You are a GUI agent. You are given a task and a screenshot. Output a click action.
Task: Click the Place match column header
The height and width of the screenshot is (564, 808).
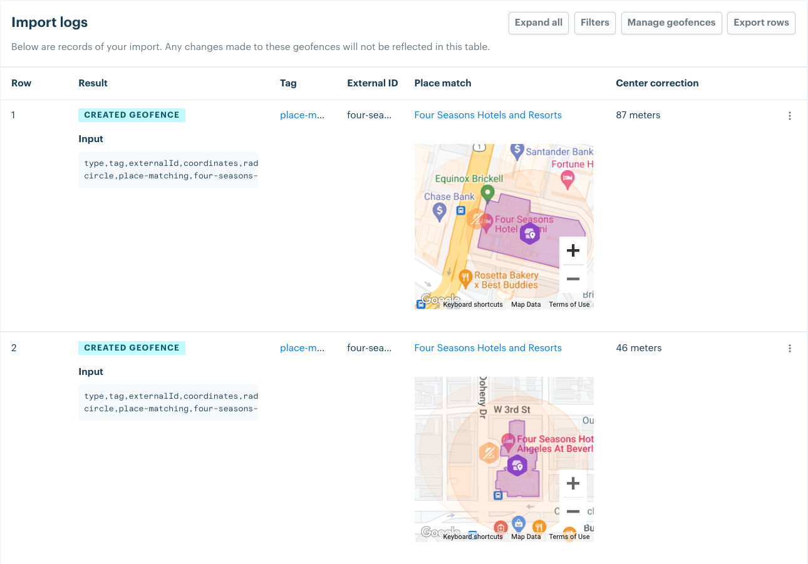click(443, 83)
